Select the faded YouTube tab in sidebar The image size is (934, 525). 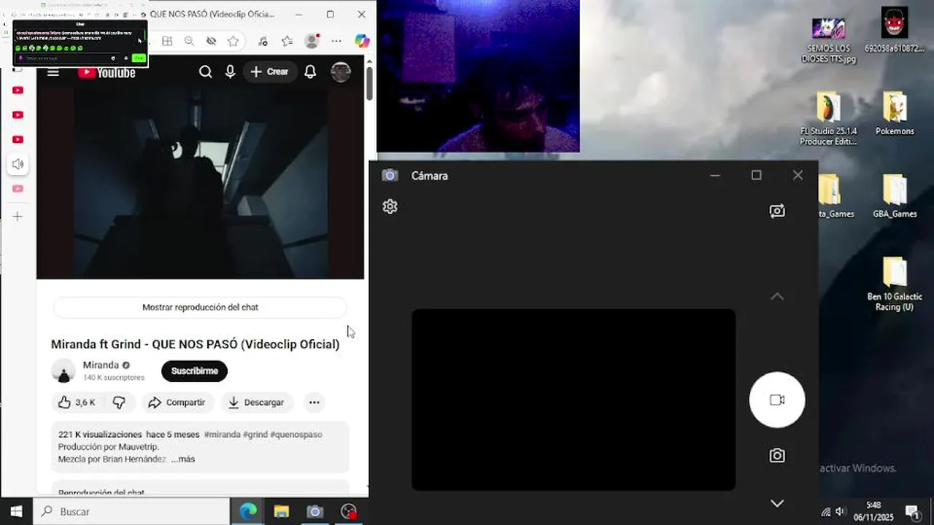click(x=18, y=189)
